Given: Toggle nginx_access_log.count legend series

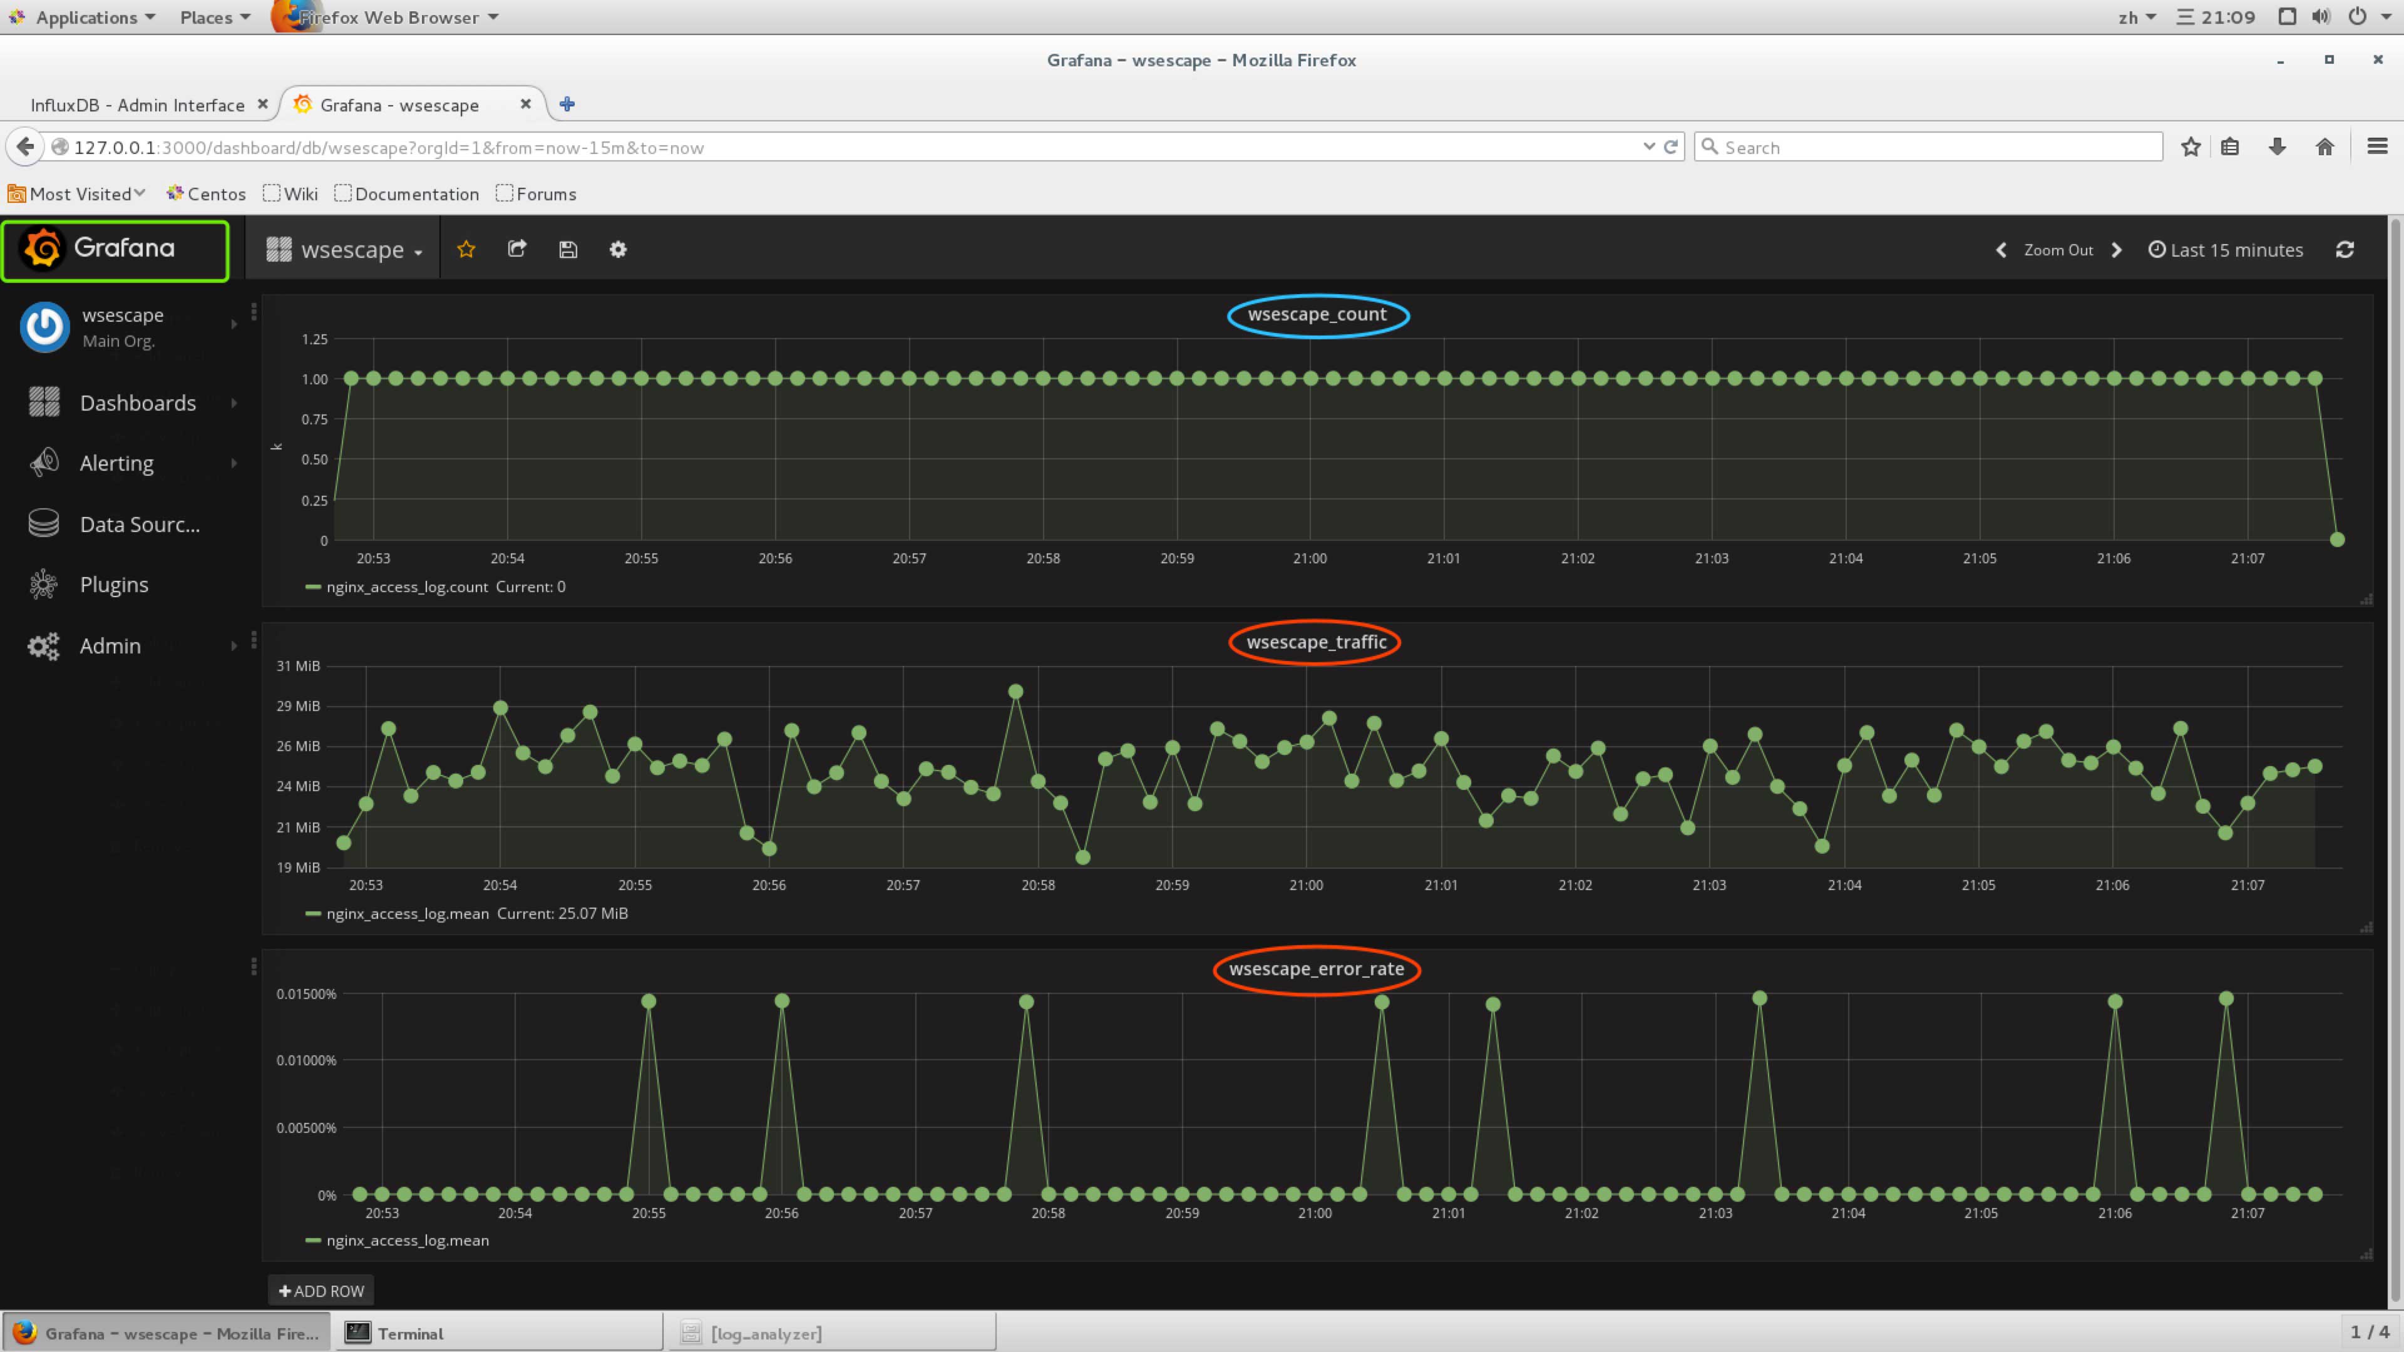Looking at the screenshot, I should (x=406, y=587).
